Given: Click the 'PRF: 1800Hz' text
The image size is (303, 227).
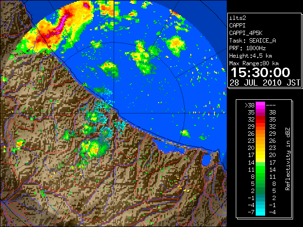Looking at the screenshot, I should (x=247, y=48).
